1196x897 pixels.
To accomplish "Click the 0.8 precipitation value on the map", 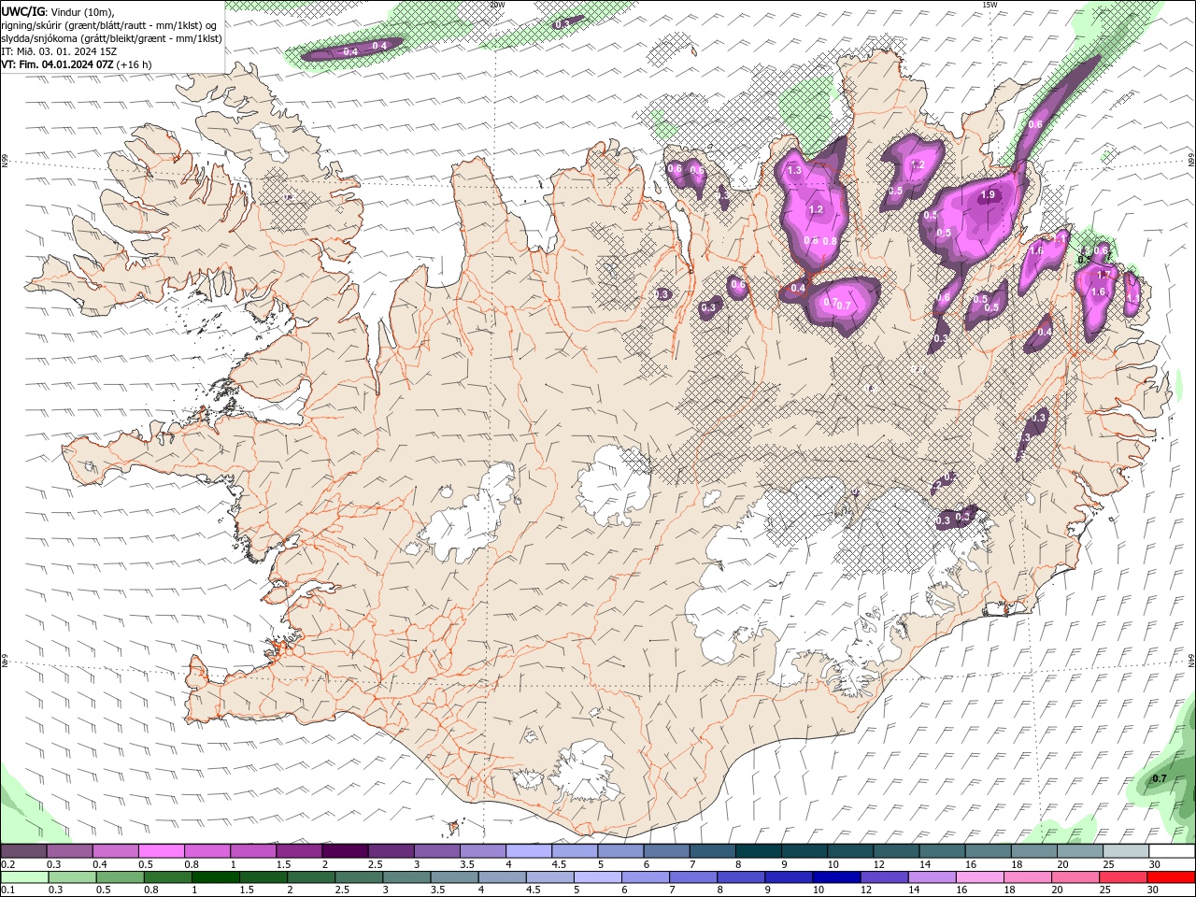I will tap(830, 241).
